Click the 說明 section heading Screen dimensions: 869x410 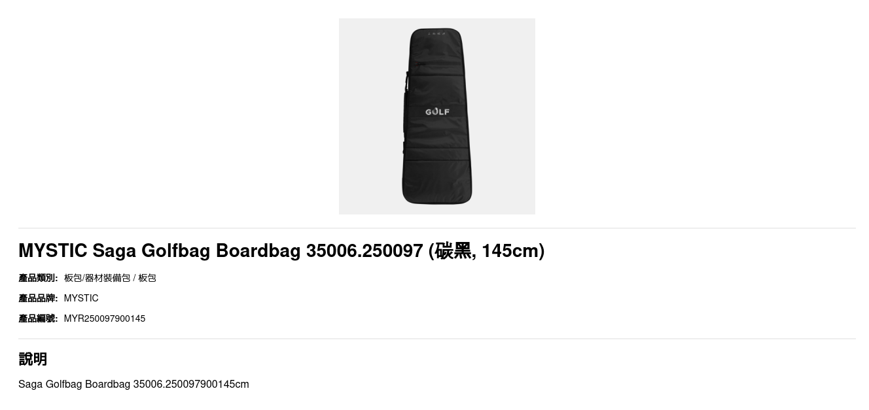(x=33, y=359)
